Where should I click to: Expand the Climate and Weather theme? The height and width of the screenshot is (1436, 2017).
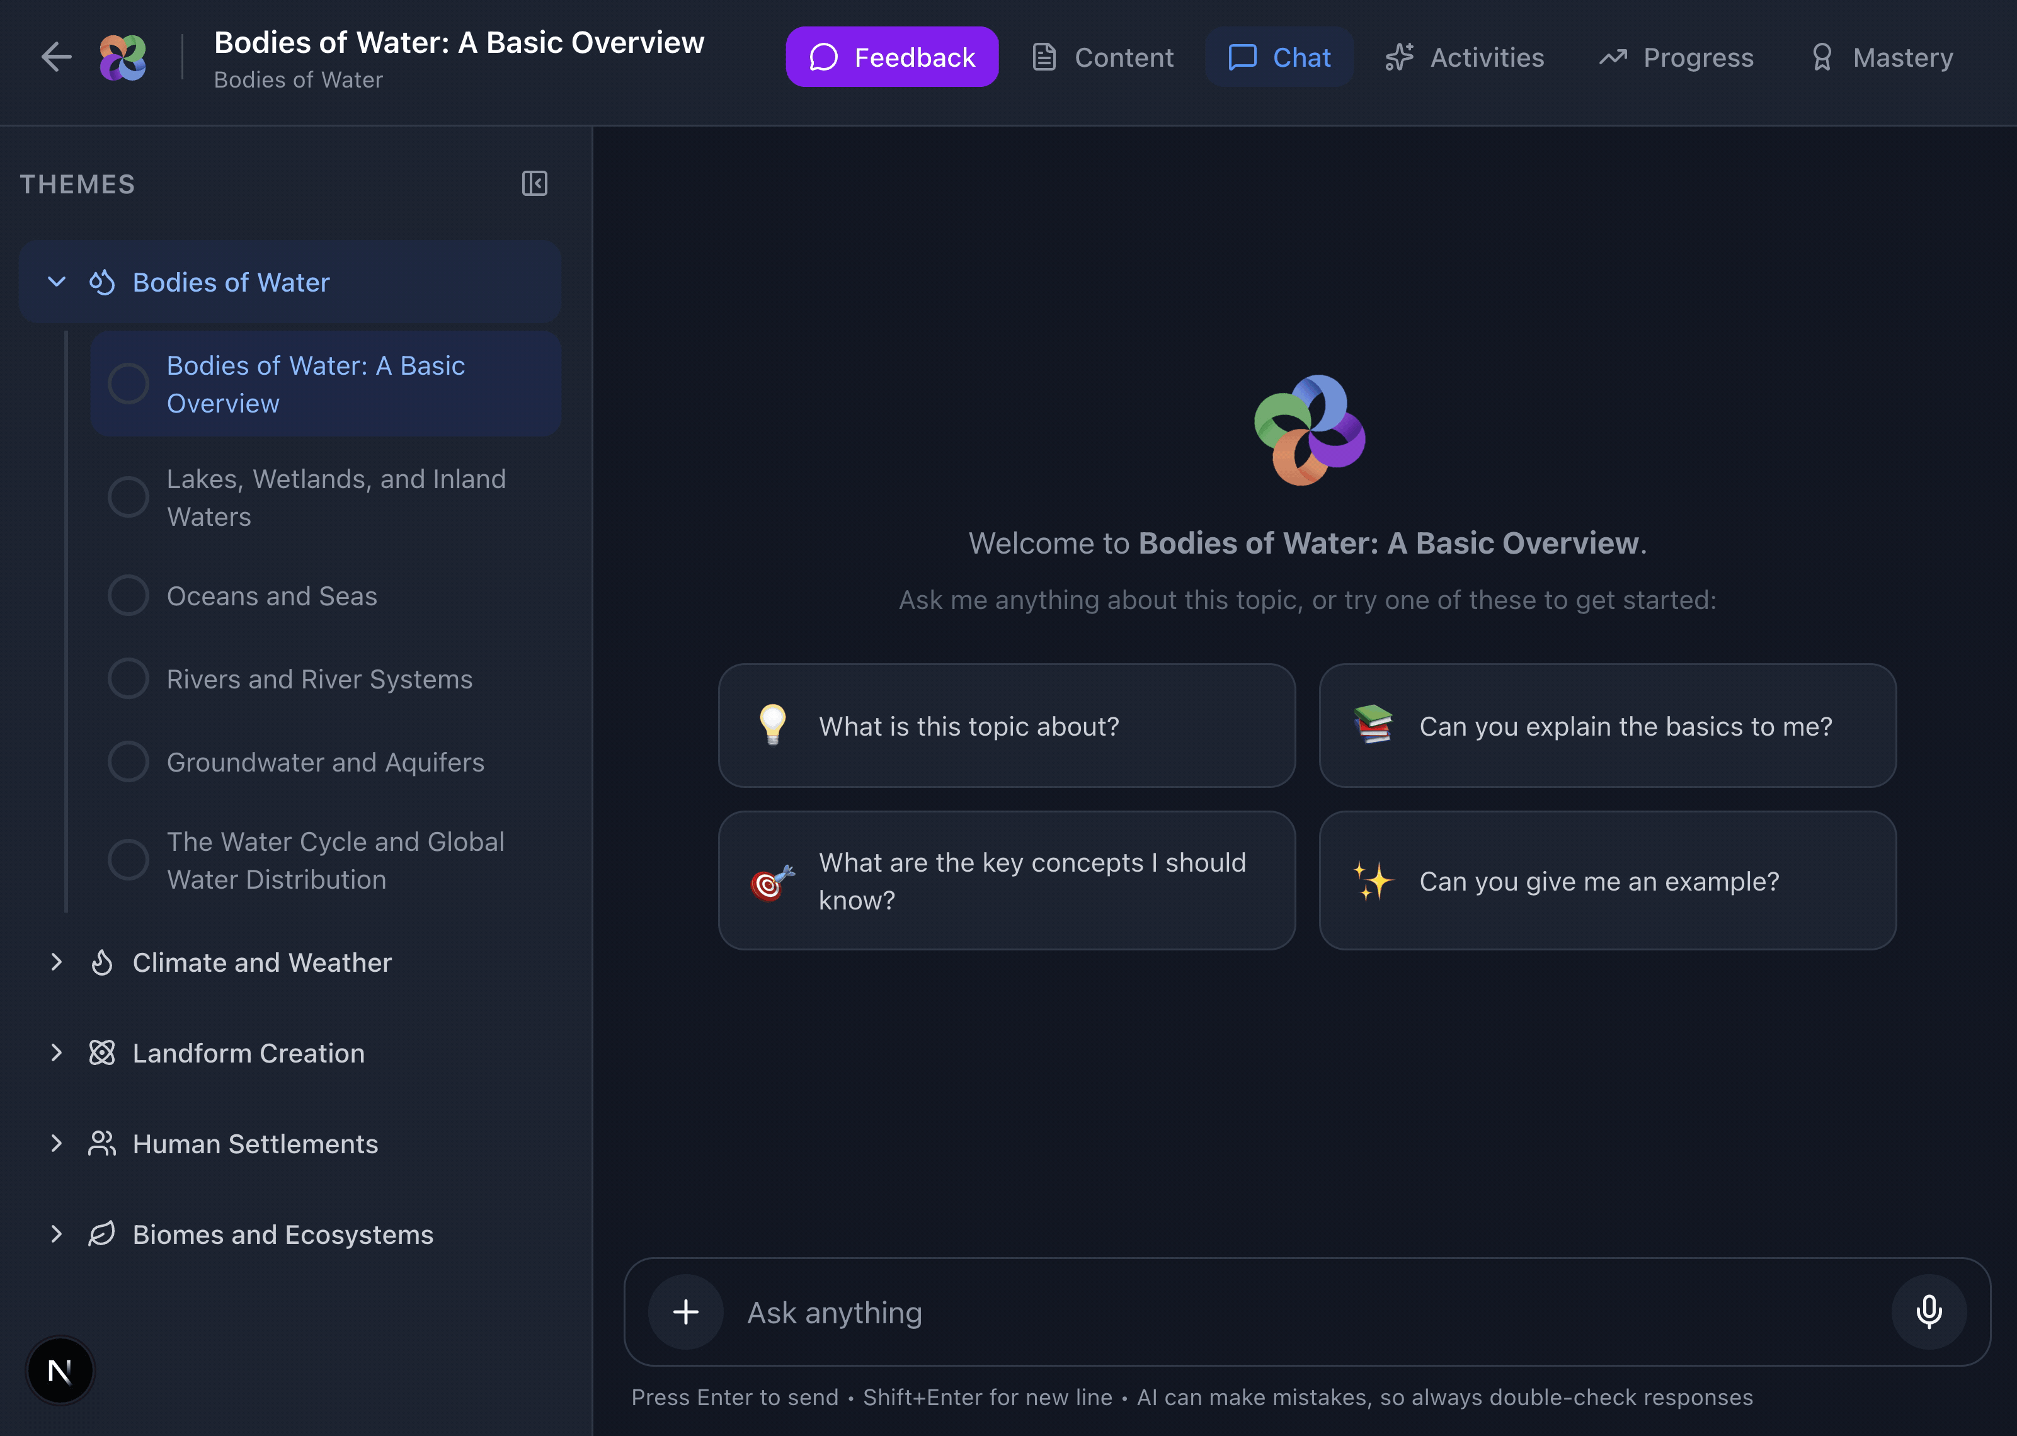coord(57,962)
